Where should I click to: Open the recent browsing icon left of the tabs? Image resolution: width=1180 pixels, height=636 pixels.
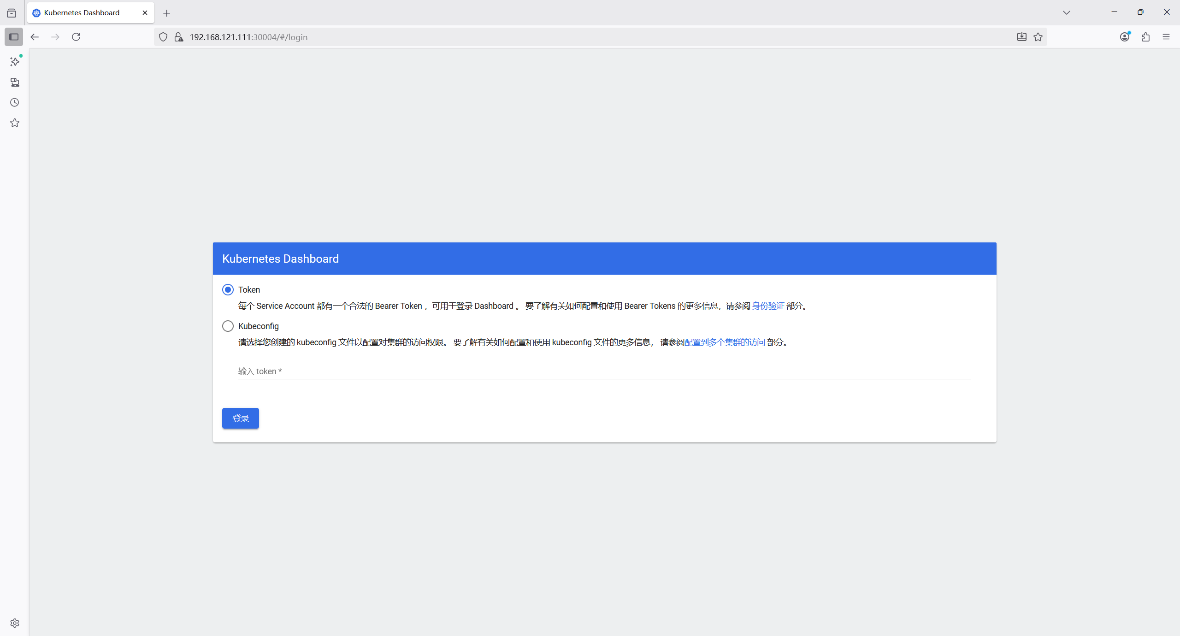pyautogui.click(x=12, y=13)
